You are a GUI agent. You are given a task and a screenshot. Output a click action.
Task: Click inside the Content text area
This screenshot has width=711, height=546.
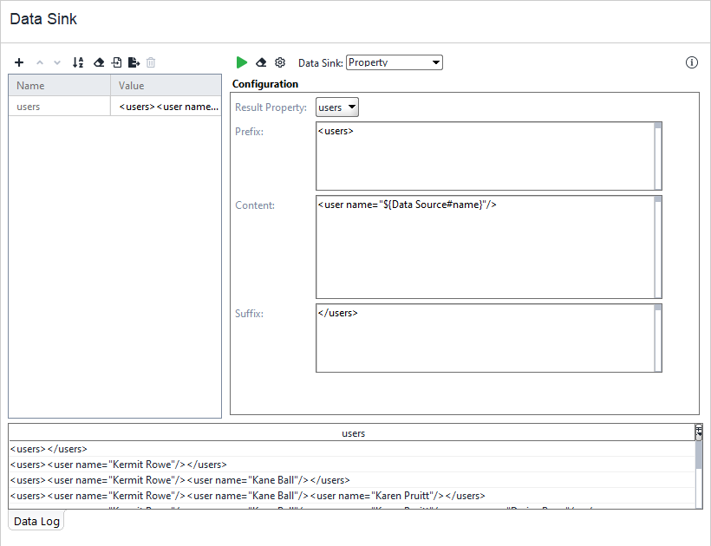486,247
